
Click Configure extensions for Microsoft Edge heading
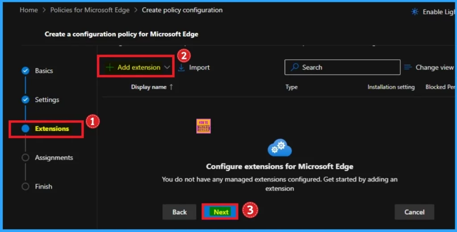tap(279, 166)
